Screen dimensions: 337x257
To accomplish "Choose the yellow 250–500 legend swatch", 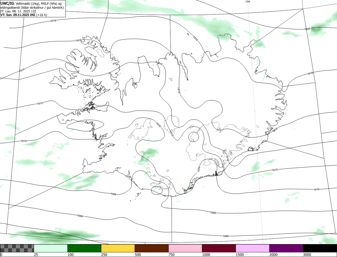I will pyautogui.click(x=118, y=248).
